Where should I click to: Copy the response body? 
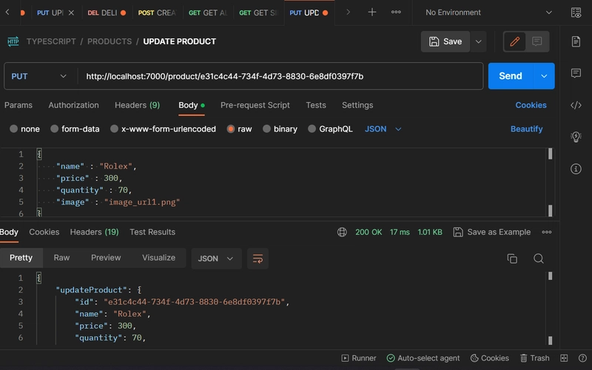pos(512,258)
